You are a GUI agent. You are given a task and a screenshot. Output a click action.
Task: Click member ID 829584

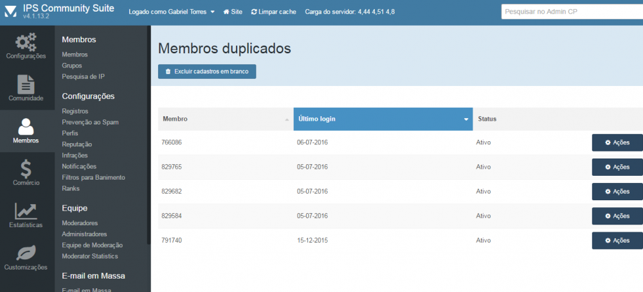(x=172, y=216)
